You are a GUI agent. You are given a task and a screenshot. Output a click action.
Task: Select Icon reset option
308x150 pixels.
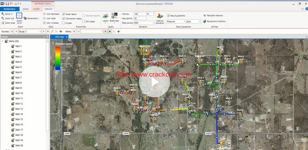[49, 18]
